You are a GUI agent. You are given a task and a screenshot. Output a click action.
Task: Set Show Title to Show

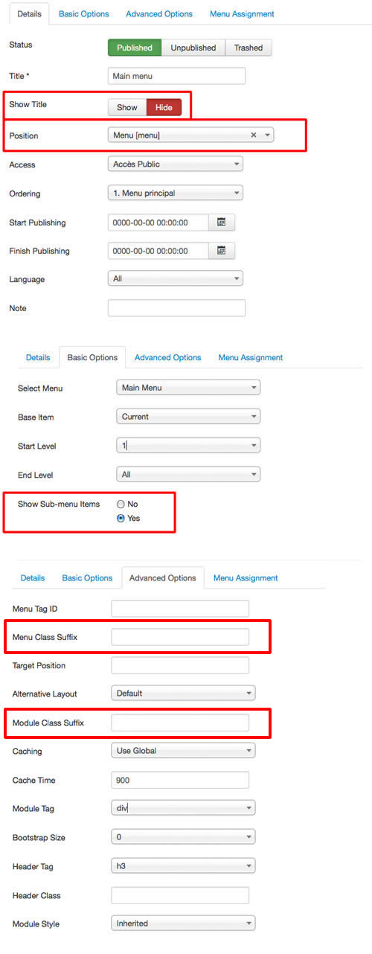[x=127, y=107]
